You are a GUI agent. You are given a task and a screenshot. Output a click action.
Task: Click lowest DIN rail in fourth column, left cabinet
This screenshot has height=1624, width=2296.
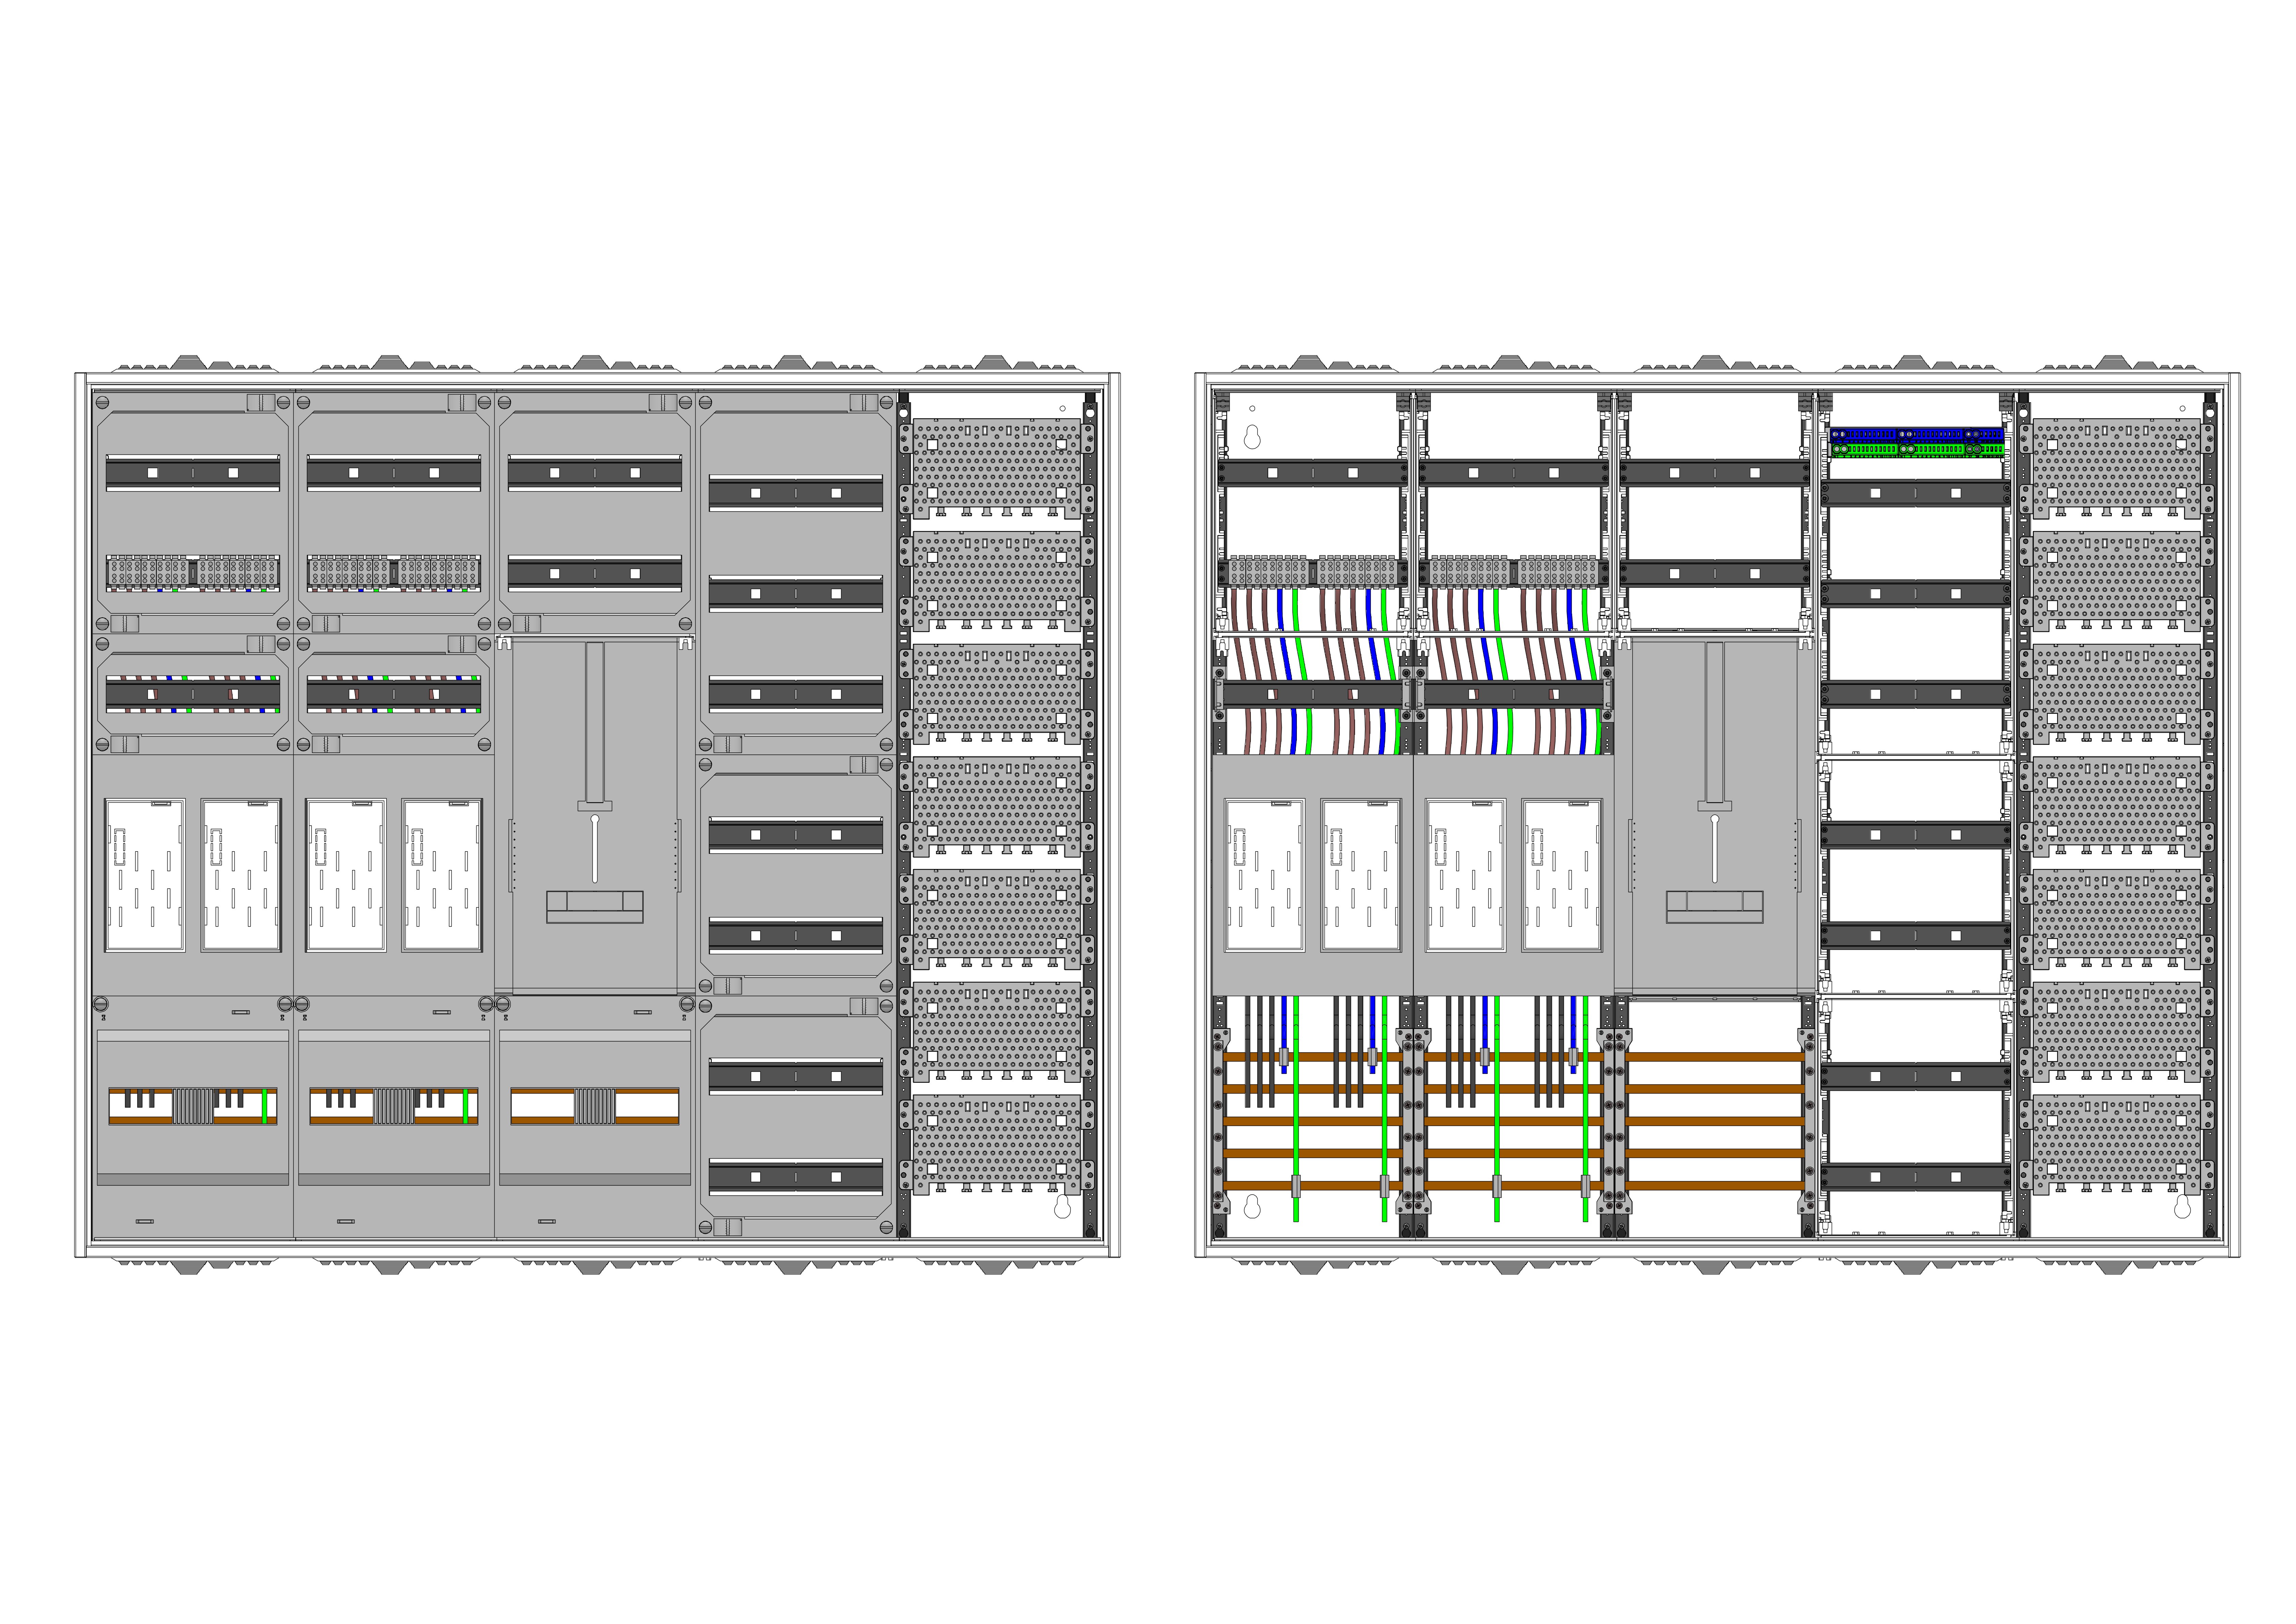(x=796, y=1177)
